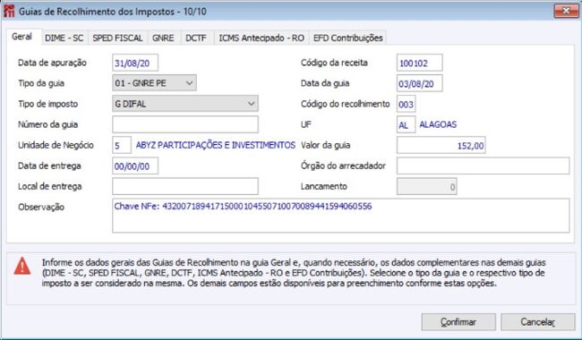This screenshot has height=340, width=582.
Task: Click the Local de entrega field
Action: click(185, 186)
